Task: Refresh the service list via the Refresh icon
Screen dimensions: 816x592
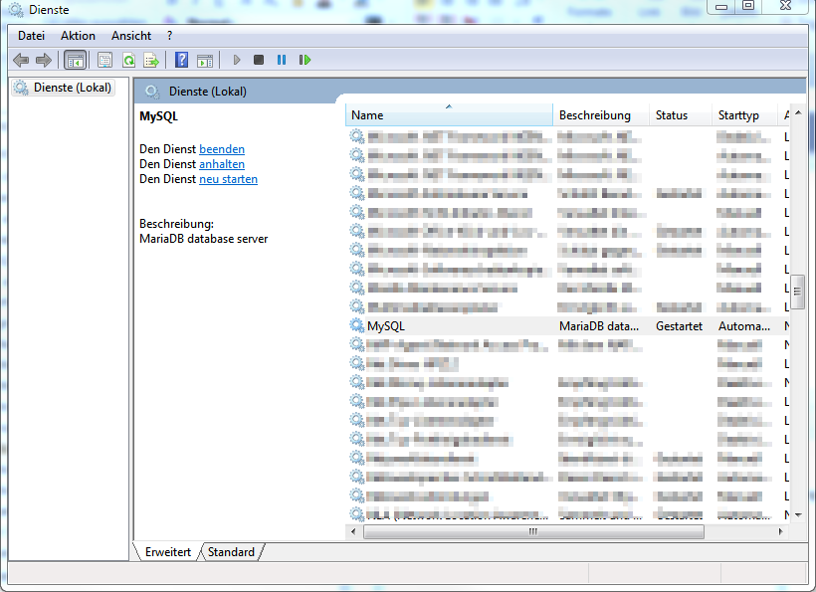Action: 128,60
